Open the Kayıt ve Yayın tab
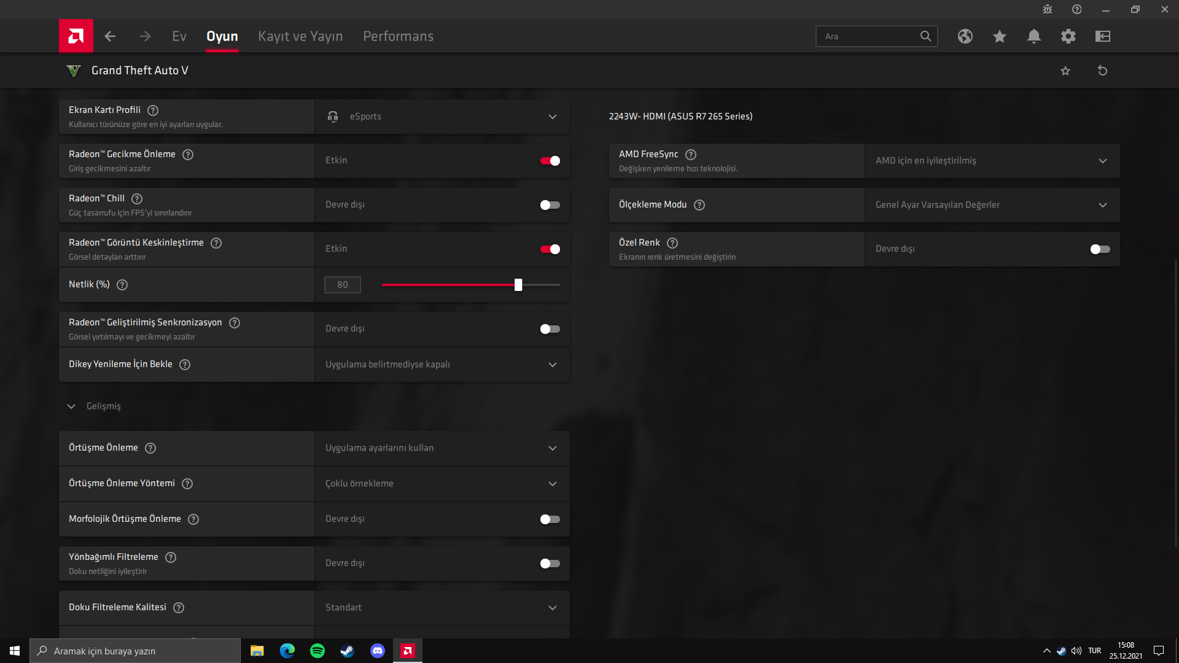 point(300,36)
